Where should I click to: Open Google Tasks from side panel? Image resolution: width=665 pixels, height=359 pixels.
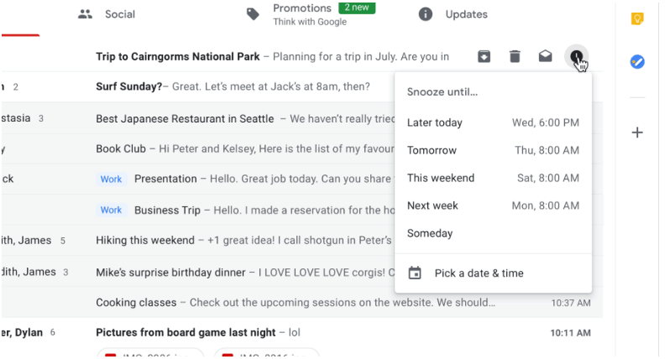(637, 62)
